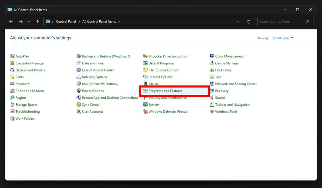Select the Device Manager icon

[212, 63]
